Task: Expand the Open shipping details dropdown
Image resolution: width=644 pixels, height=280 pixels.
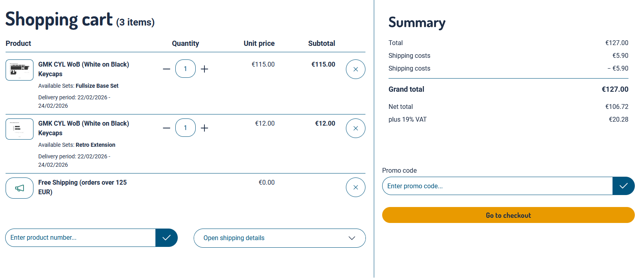Action: [x=279, y=238]
